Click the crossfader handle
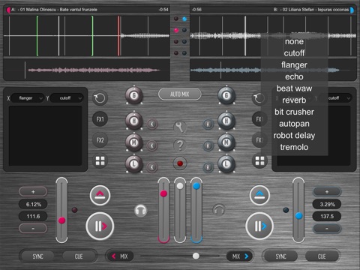Screen dimensions: 360x270 [x=196, y=256]
